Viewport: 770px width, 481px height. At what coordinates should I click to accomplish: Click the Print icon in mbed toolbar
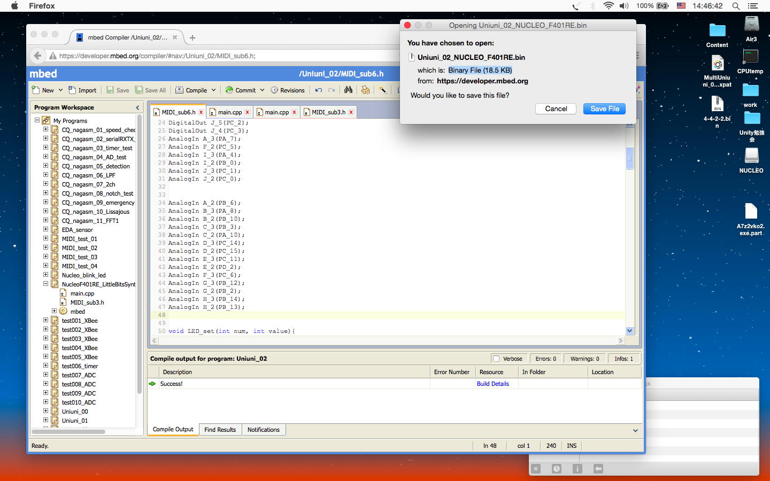click(365, 90)
